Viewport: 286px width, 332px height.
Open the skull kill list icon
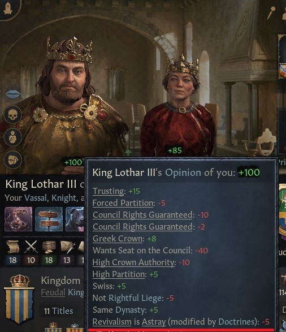(12, 115)
